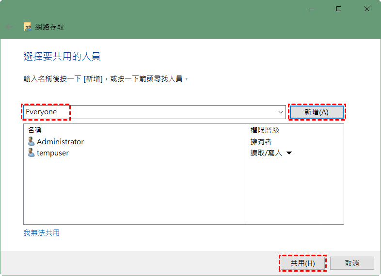
Task: Close the Network Access window
Action: pos(367,9)
